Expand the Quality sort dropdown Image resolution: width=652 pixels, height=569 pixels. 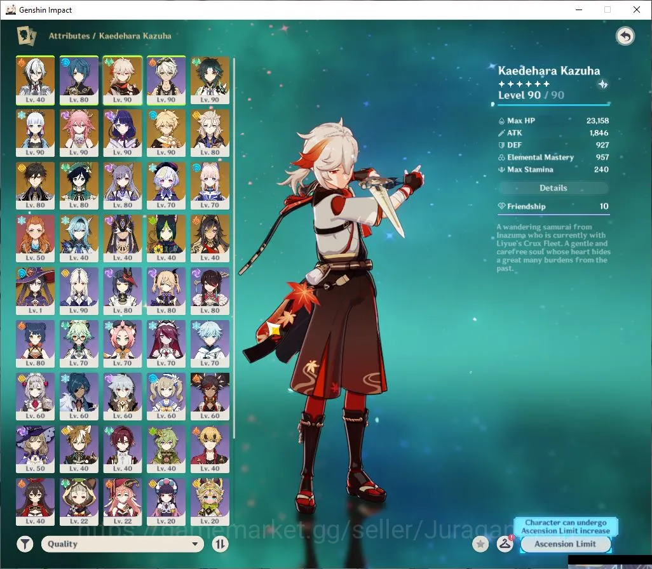click(122, 544)
